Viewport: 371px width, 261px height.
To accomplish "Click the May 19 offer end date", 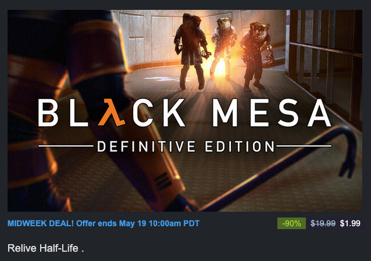I will [x=133, y=223].
